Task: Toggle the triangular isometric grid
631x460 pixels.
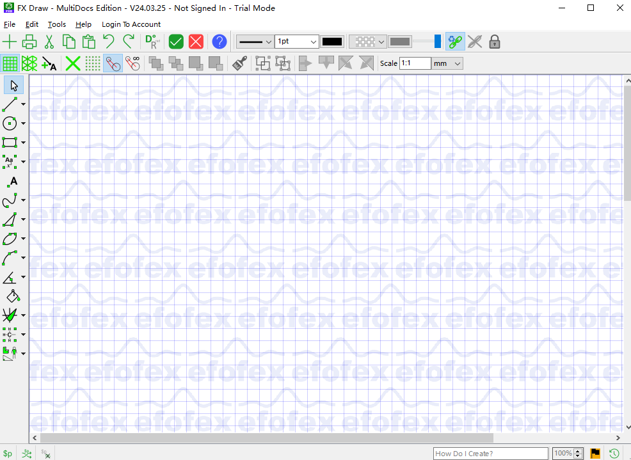Action: [29, 63]
